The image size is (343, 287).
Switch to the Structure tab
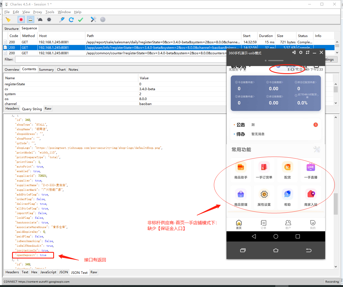[x=12, y=29]
